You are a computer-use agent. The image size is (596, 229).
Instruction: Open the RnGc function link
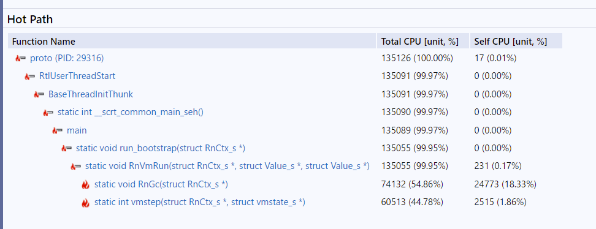click(x=161, y=184)
